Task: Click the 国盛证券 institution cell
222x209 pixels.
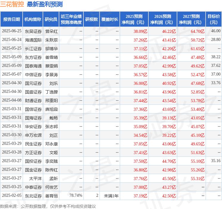Action: click(33, 92)
